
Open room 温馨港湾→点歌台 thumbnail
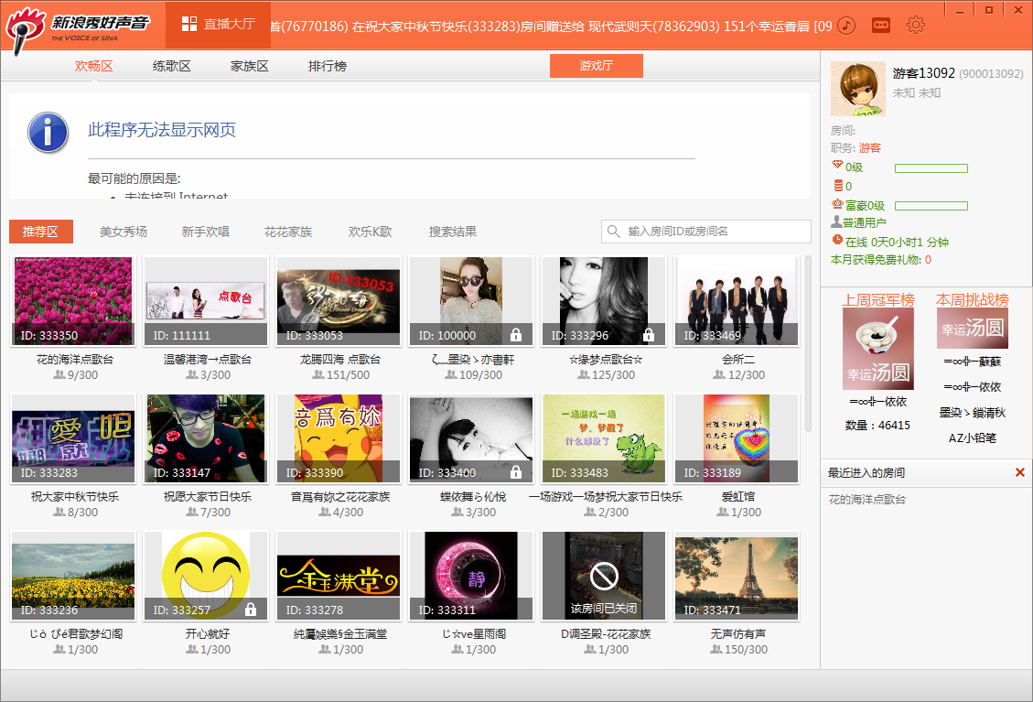click(206, 301)
